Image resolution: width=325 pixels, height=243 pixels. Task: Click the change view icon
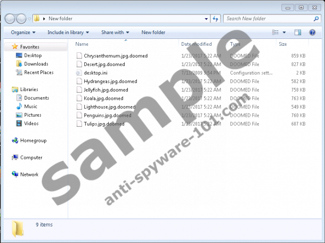tap(275, 33)
